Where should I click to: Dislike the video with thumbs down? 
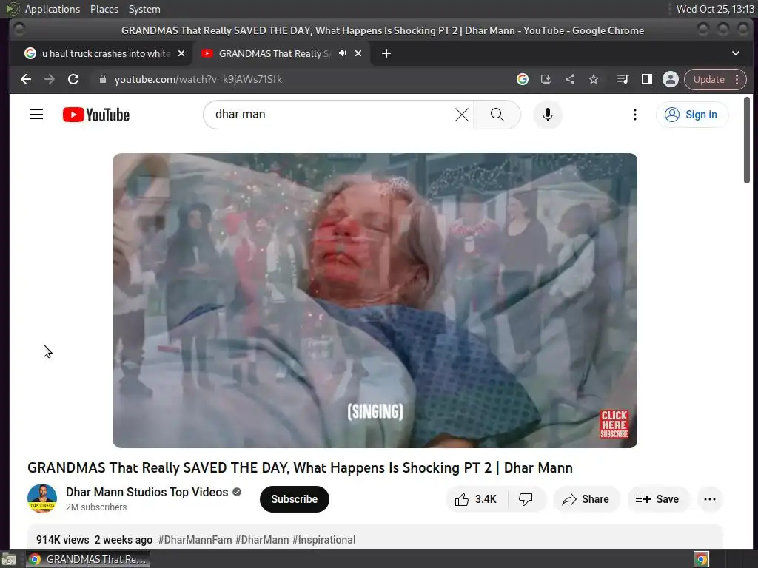526,499
